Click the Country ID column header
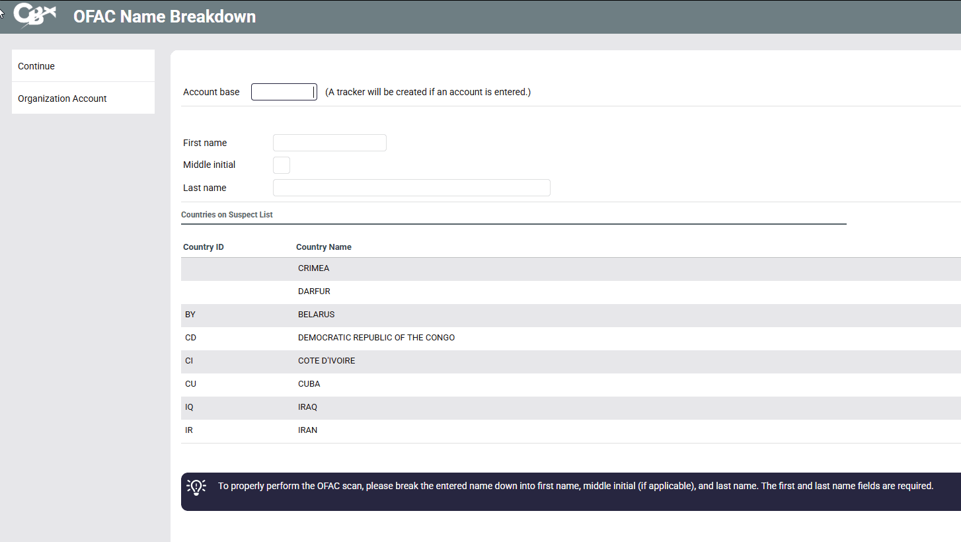Viewport: 961px width, 542px height. click(203, 247)
